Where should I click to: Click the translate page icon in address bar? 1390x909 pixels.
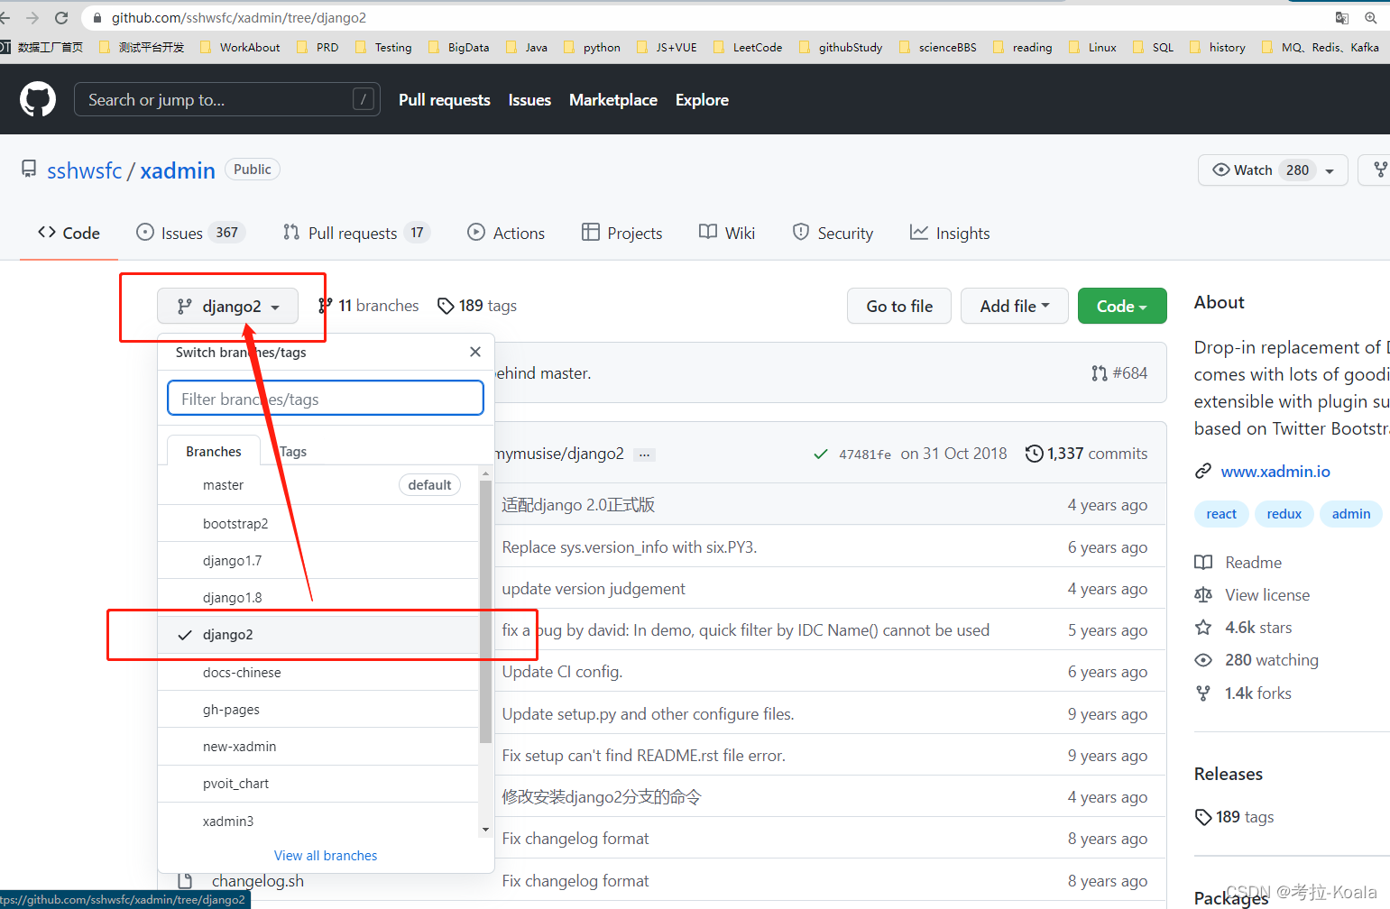click(1342, 18)
